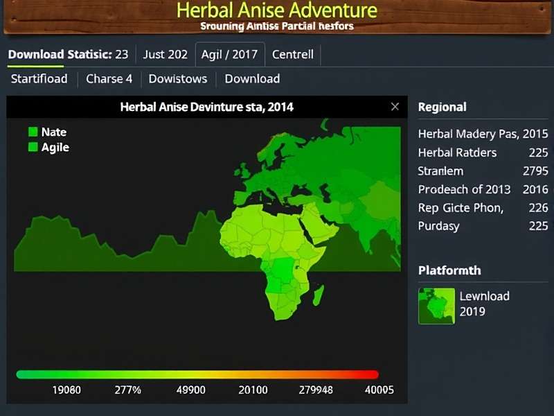The height and width of the screenshot is (416, 554).
Task: Click the Rep Gicte Phon row
Action: point(483,207)
